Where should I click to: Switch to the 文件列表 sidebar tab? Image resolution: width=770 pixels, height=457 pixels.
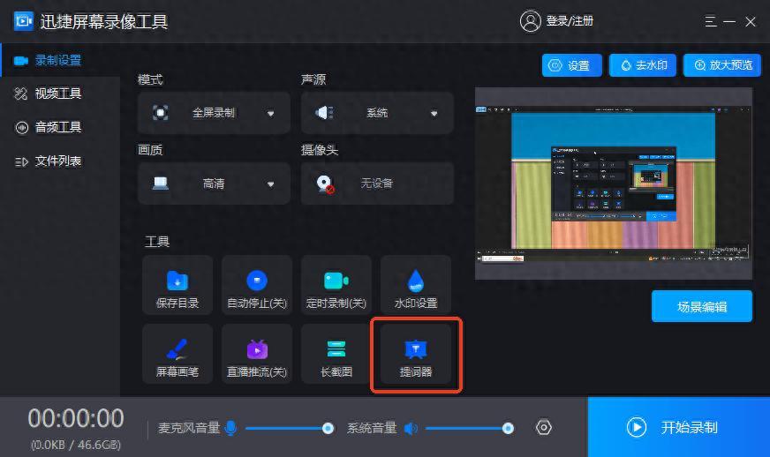[x=57, y=161]
